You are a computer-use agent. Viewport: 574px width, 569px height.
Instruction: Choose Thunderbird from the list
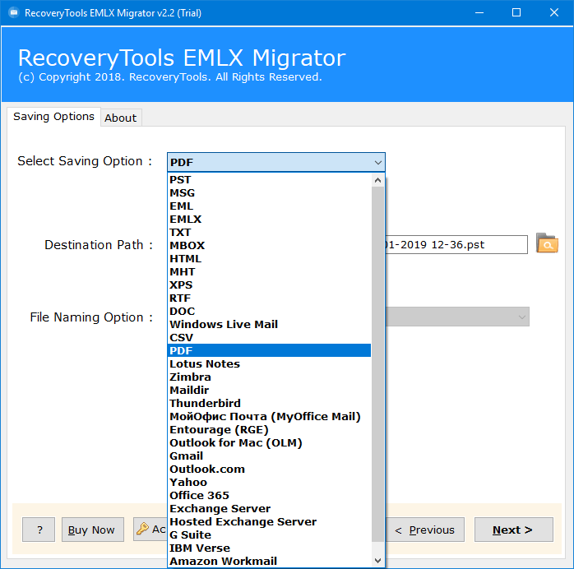pos(269,403)
